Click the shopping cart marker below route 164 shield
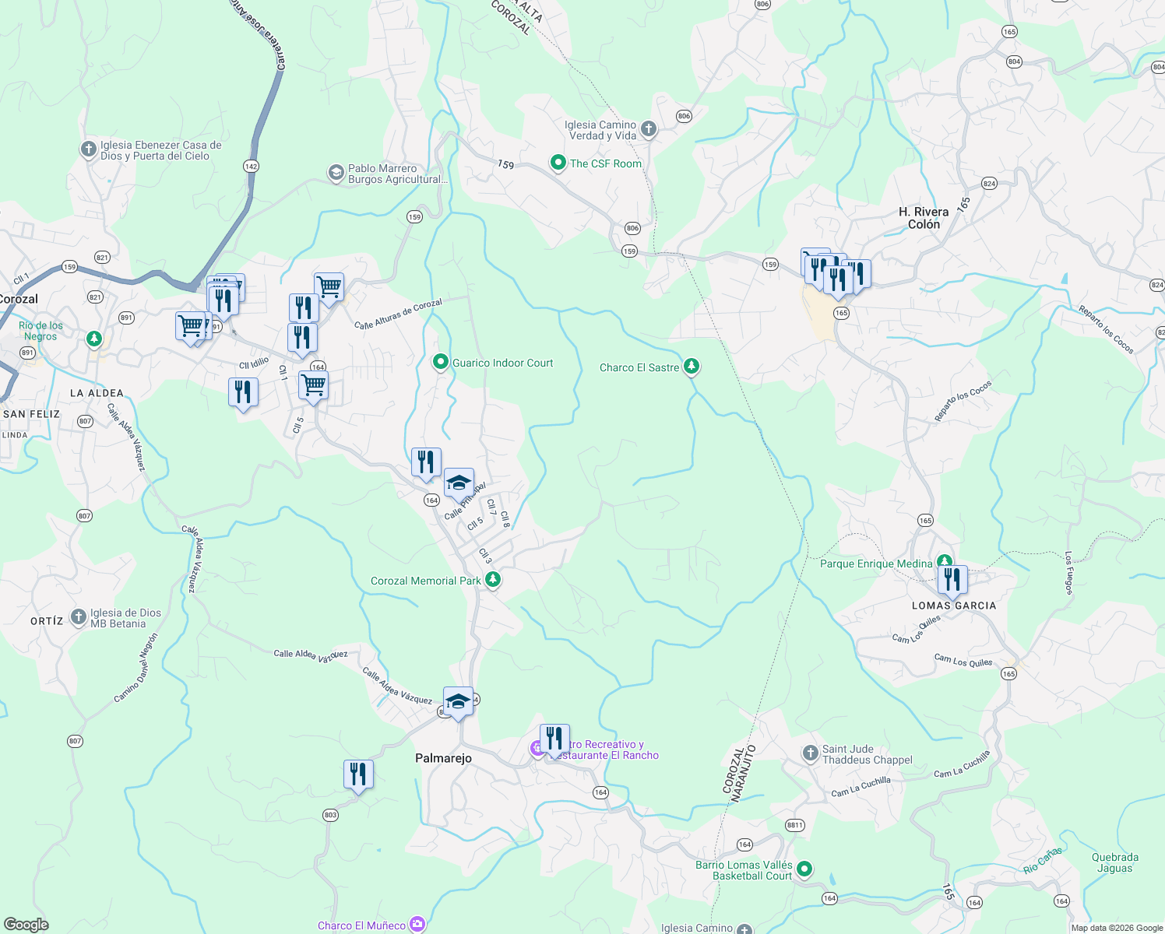This screenshot has height=934, width=1165. (313, 387)
